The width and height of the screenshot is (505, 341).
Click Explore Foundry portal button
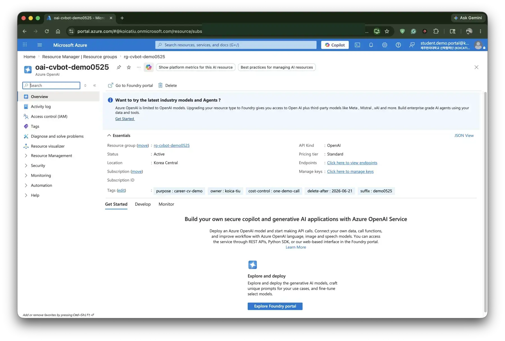coord(275,306)
